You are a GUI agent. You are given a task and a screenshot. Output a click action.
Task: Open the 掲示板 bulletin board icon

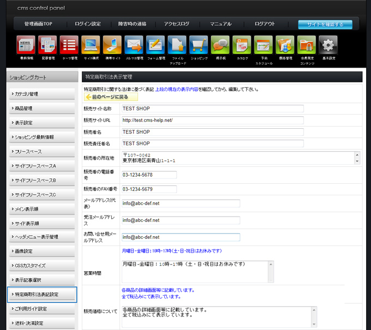tap(220, 45)
